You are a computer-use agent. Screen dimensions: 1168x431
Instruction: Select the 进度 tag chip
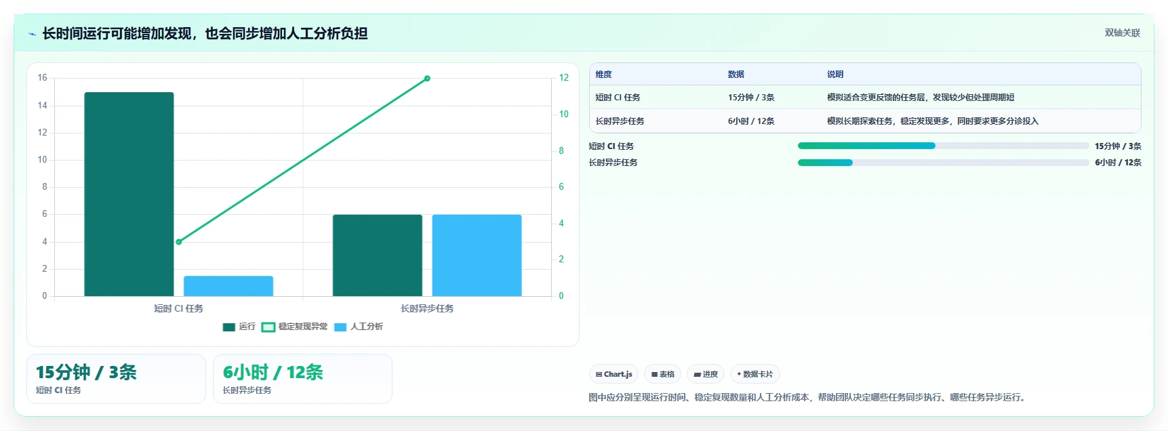coord(706,374)
